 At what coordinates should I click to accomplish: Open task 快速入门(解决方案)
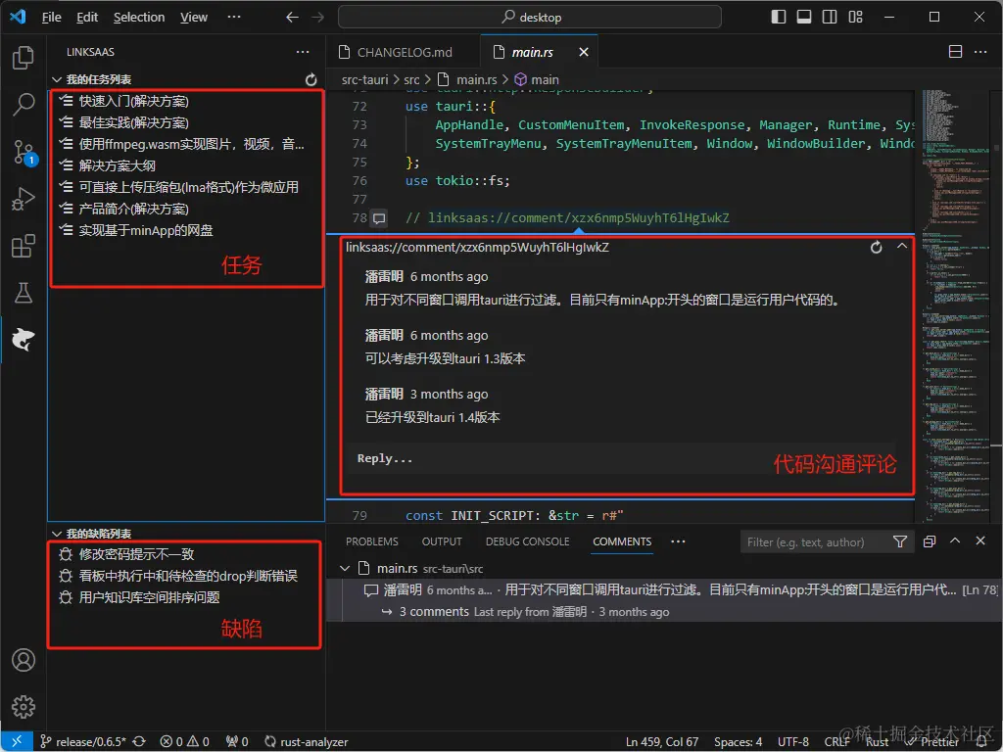[185, 101]
